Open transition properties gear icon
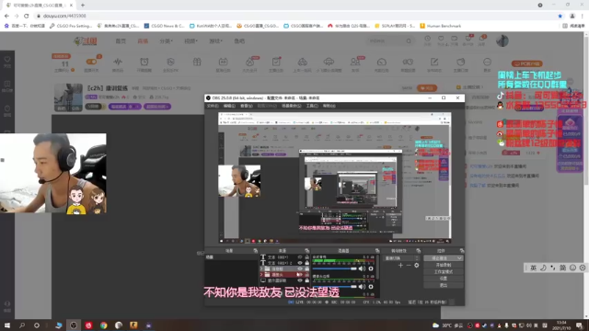 (417, 266)
